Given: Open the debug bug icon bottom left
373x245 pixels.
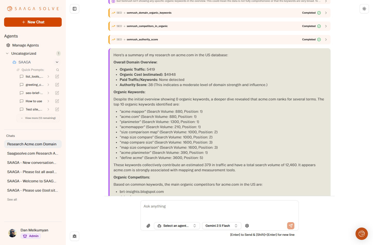Looking at the screenshot, I should click(75, 236).
